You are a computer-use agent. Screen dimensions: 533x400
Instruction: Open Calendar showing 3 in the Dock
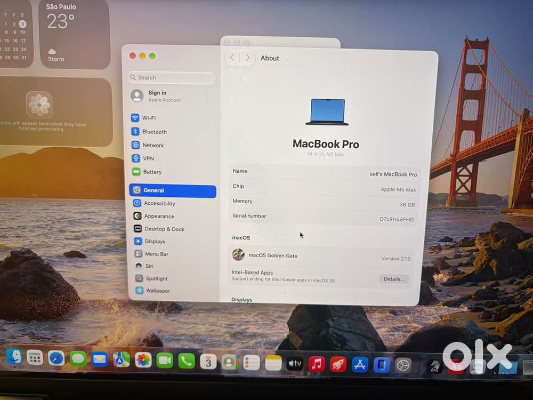pos(208,362)
